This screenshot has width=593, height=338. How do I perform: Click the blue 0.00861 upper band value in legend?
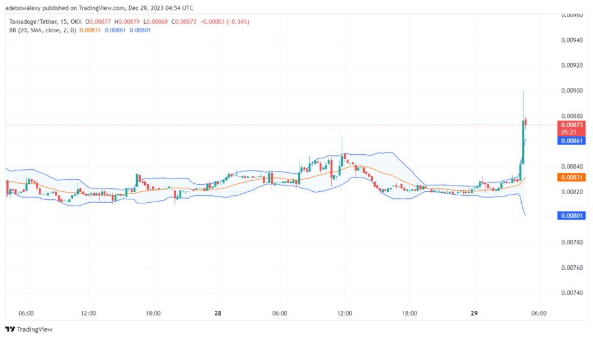(x=115, y=30)
